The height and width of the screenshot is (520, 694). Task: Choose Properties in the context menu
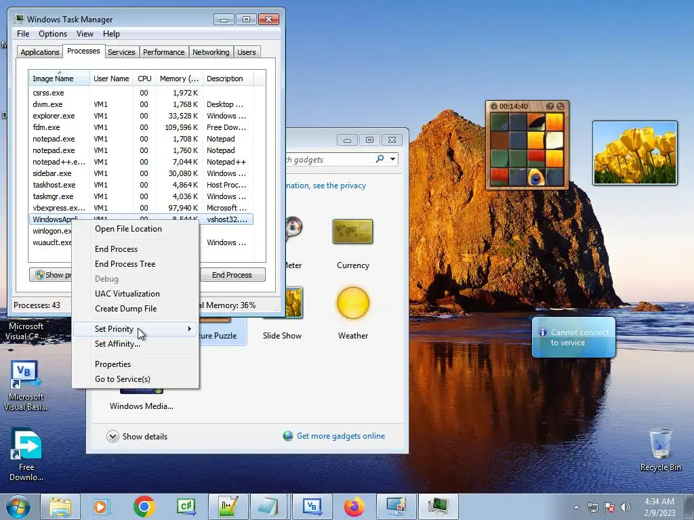tap(135, 364)
